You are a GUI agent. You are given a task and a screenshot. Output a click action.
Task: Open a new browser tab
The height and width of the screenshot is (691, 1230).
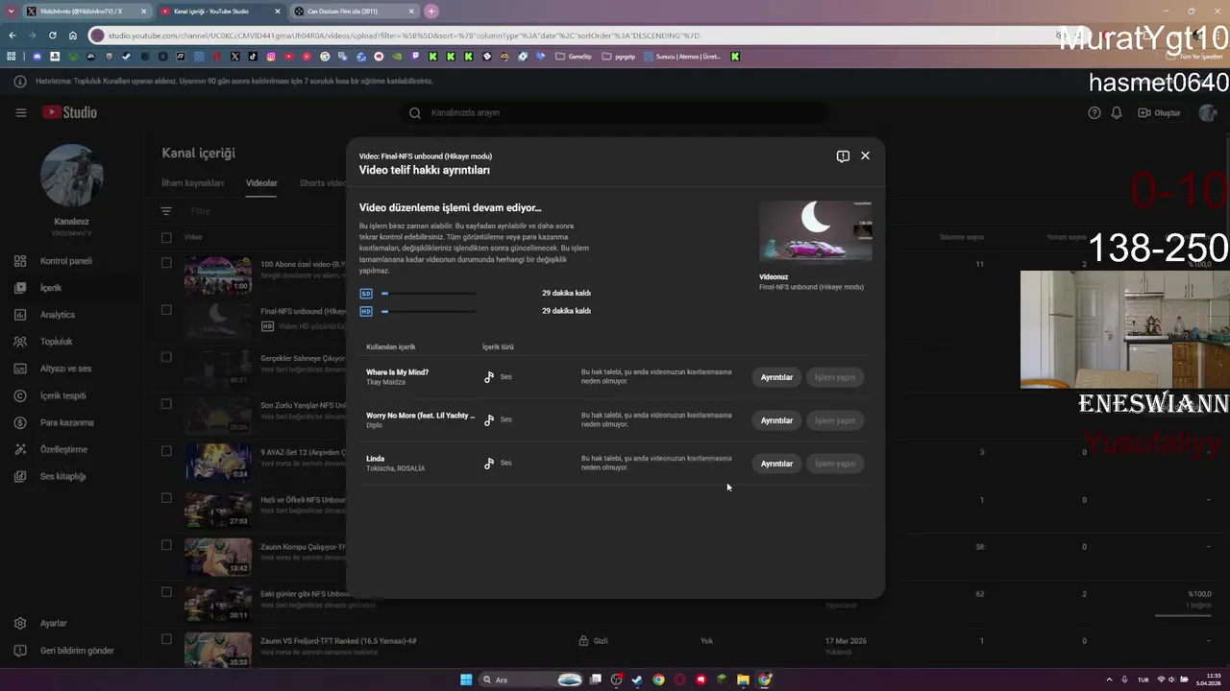tap(431, 12)
